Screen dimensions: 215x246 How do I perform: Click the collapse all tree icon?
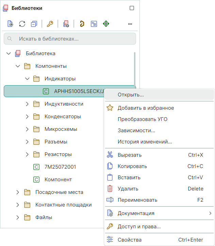pyautogui.click(x=34, y=24)
